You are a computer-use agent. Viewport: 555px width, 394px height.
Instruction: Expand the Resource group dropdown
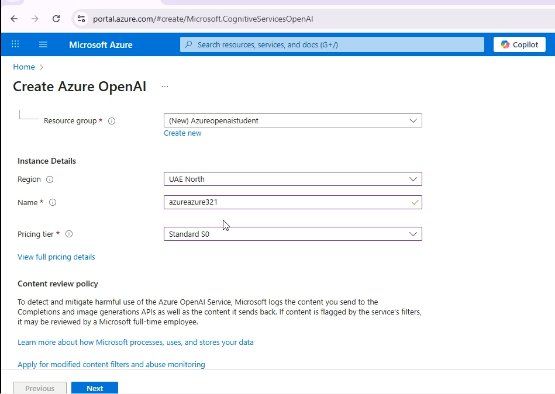point(292,120)
